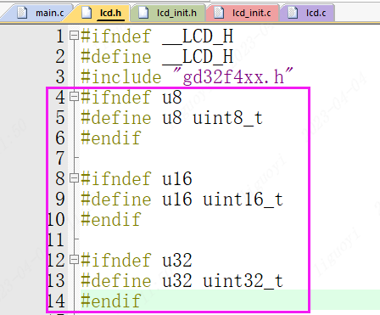380x315 pixels.
Task: Click the word uint16_t on line 9
Action: [243, 199]
